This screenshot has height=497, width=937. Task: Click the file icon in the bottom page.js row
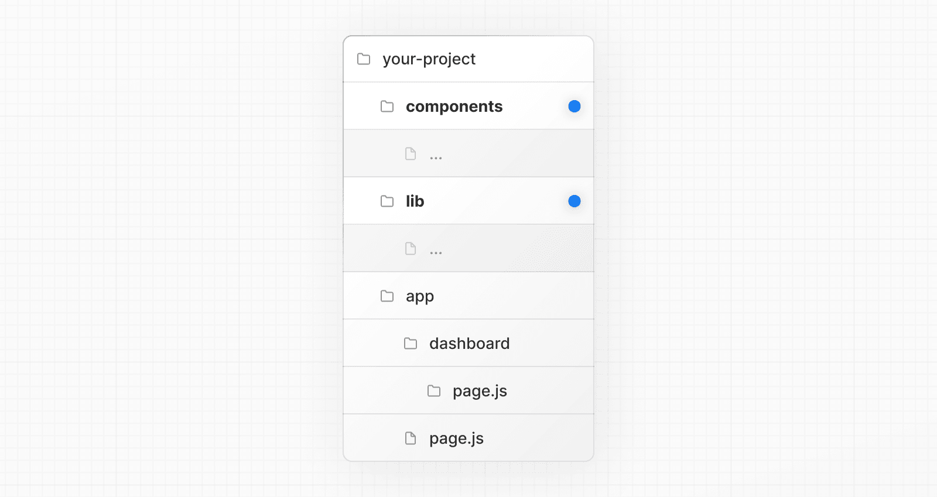411,438
